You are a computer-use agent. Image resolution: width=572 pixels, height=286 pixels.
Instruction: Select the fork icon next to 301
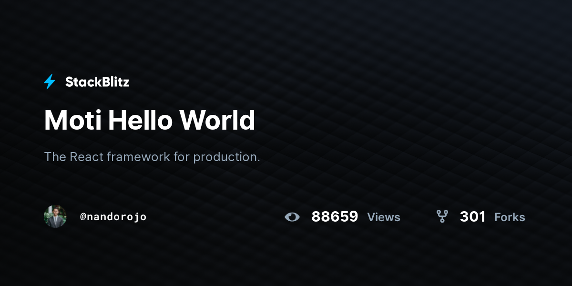442,217
